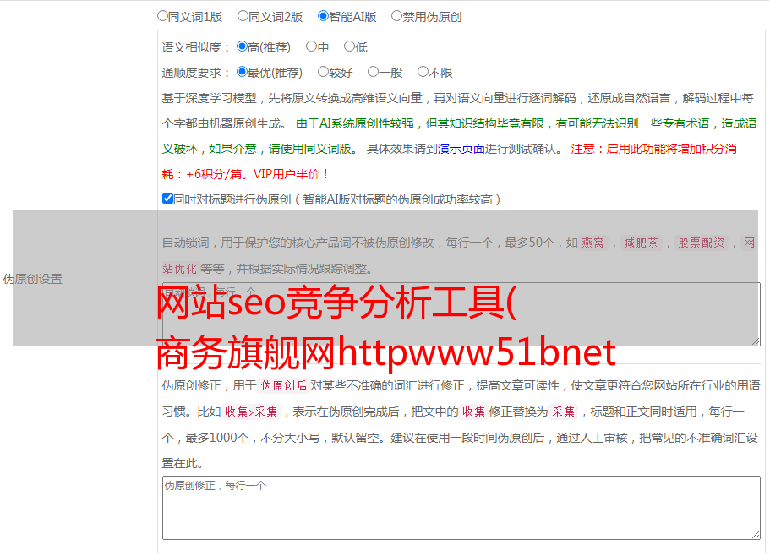
Task: Set 通顺度要求 to 不限
Action: [423, 72]
